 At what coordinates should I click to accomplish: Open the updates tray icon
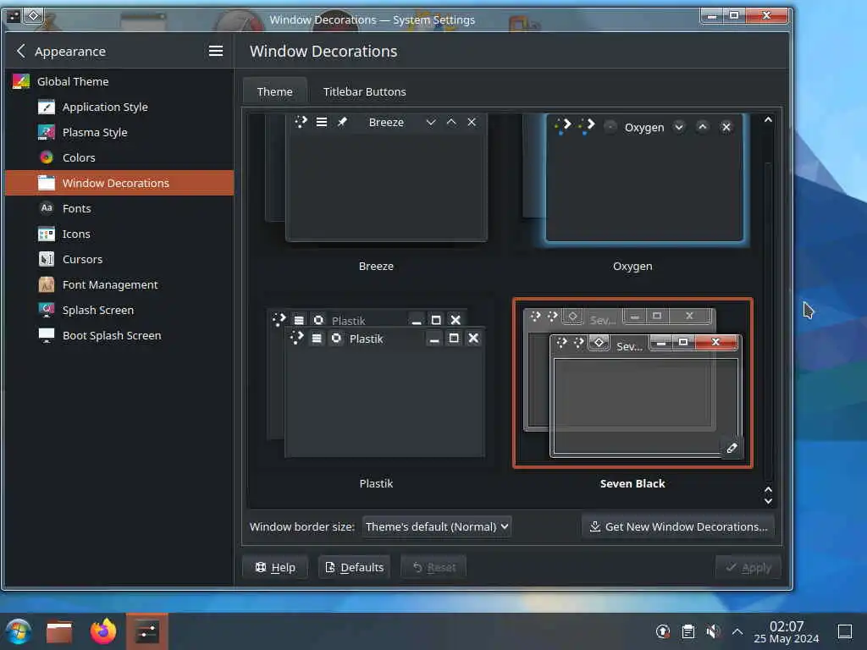[x=662, y=631]
